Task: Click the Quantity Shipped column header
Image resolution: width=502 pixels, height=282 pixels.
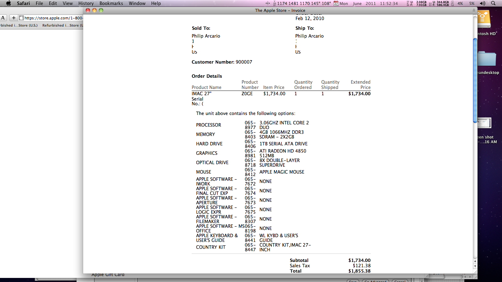Action: coord(330,85)
